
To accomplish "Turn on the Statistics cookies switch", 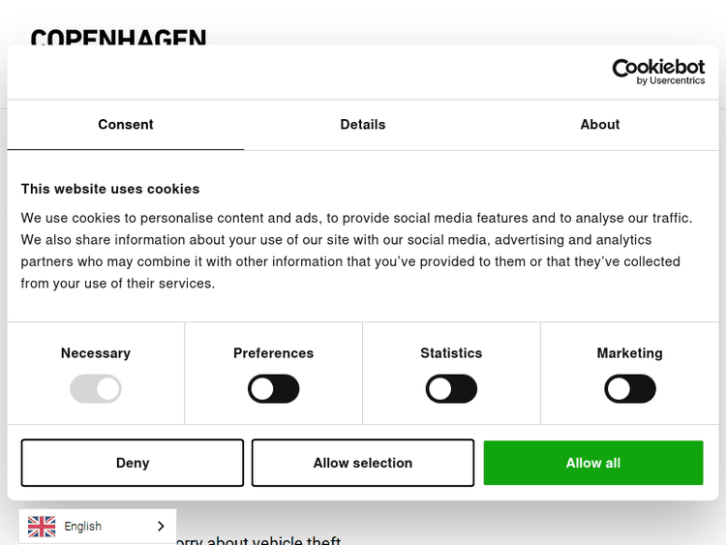I will (x=451, y=389).
